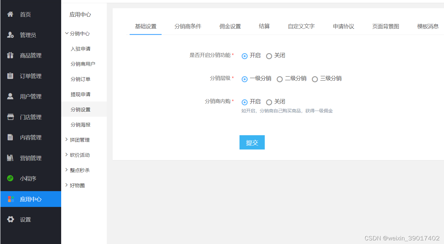444x244 pixels.
Task: Open the 用户管理 menu item
Action: (31, 96)
